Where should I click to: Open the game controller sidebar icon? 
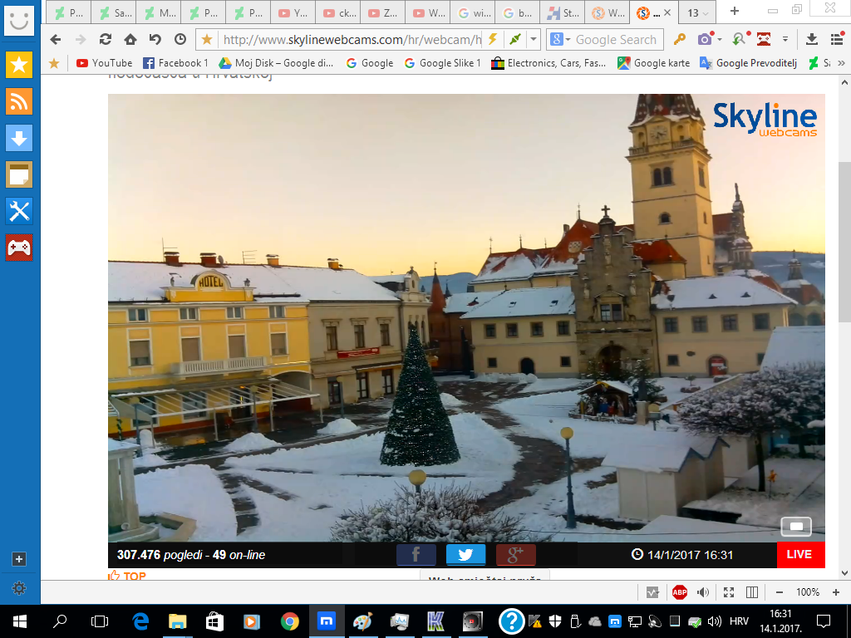tap(19, 247)
